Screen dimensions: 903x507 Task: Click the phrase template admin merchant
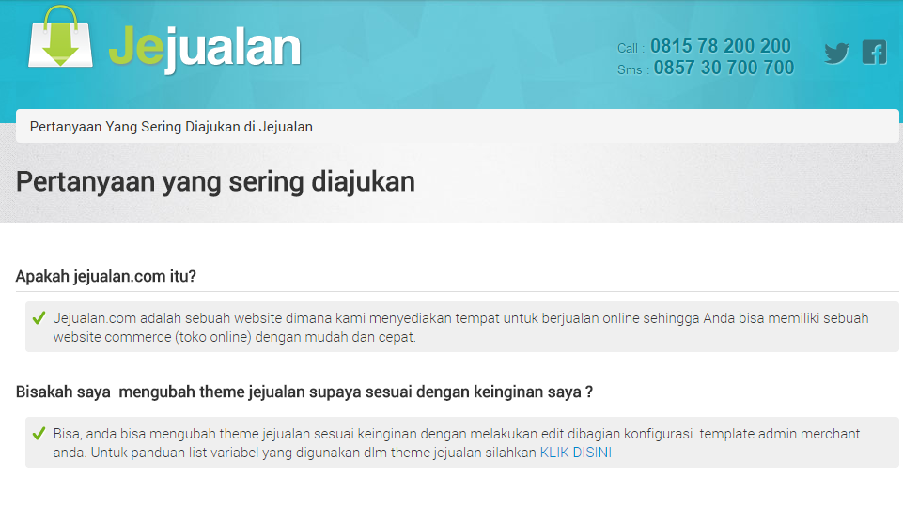tap(780, 434)
